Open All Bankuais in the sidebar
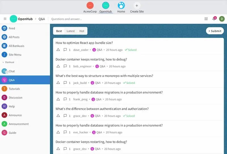 pos(25,46)
